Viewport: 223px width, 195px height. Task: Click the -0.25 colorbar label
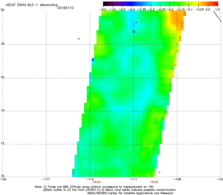[162, 9]
